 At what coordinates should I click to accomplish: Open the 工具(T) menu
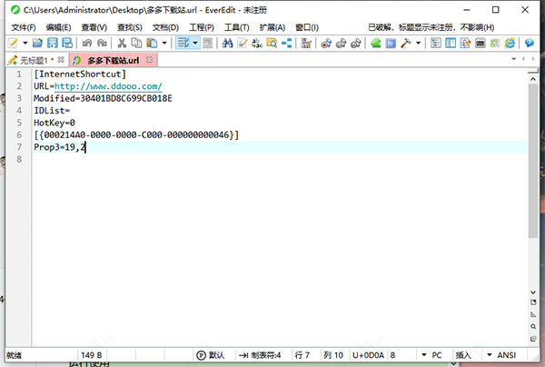coord(236,27)
